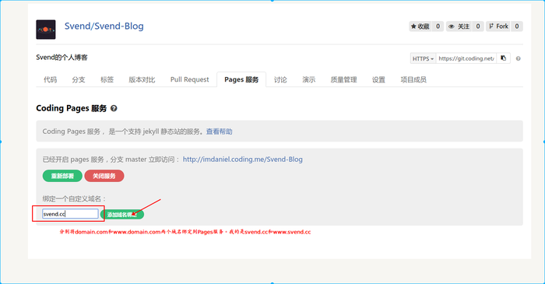Click the watch count 0 beside 关注
545x284 pixels.
click(x=478, y=26)
